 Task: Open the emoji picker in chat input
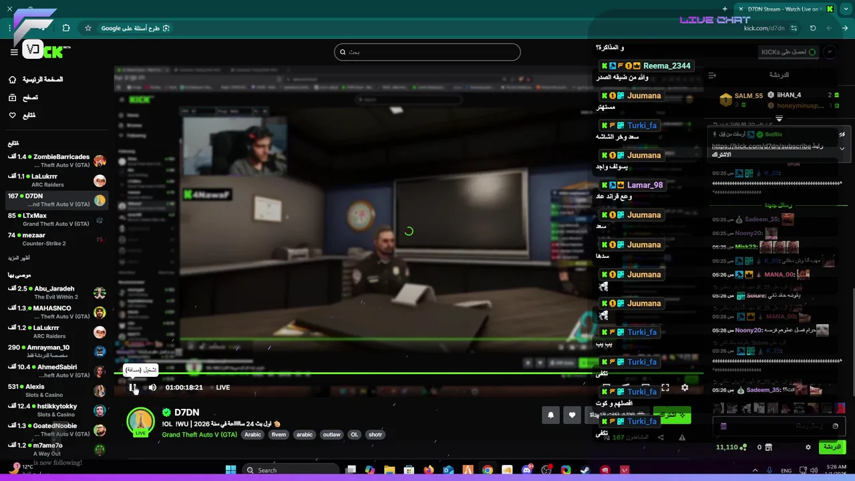pos(835,426)
